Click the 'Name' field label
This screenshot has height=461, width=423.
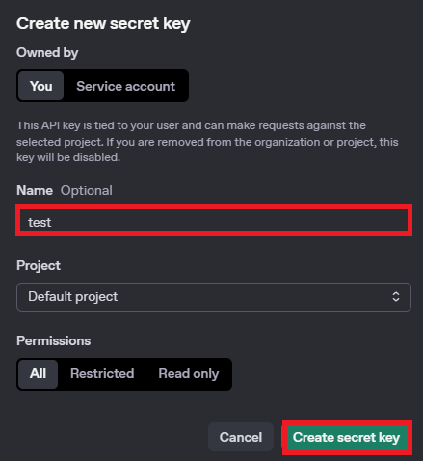35,191
